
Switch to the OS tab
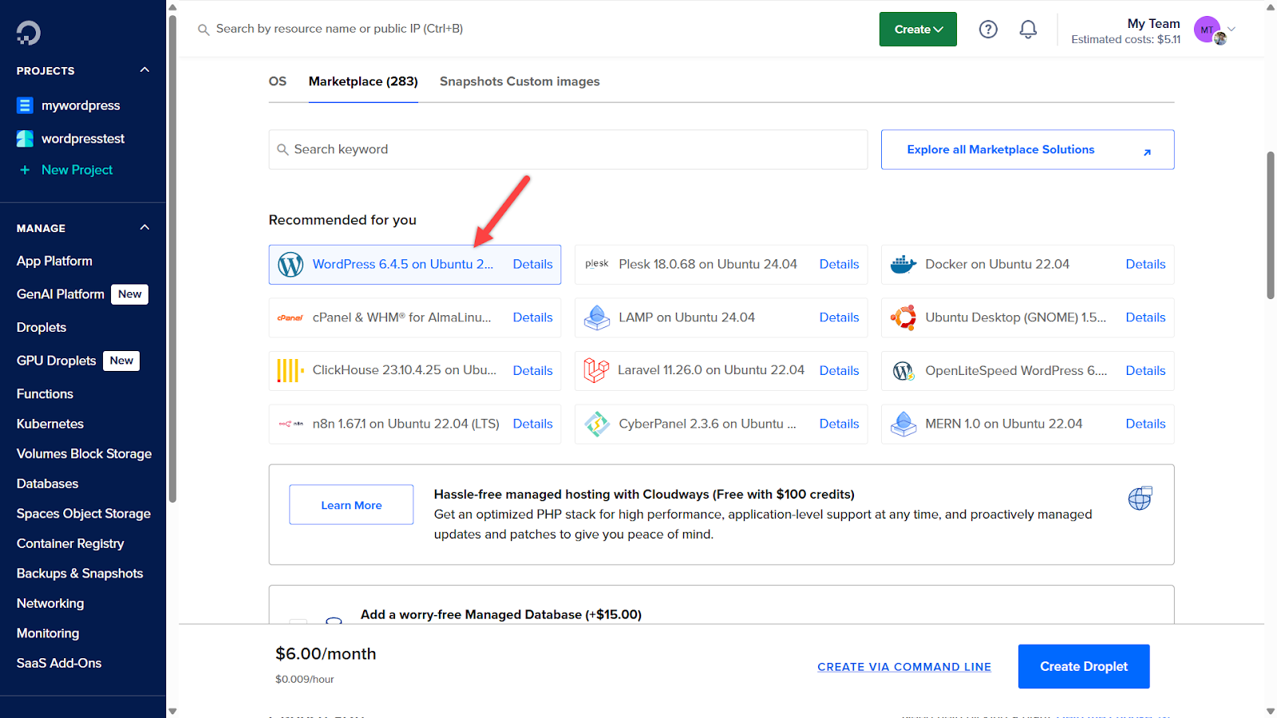(278, 81)
